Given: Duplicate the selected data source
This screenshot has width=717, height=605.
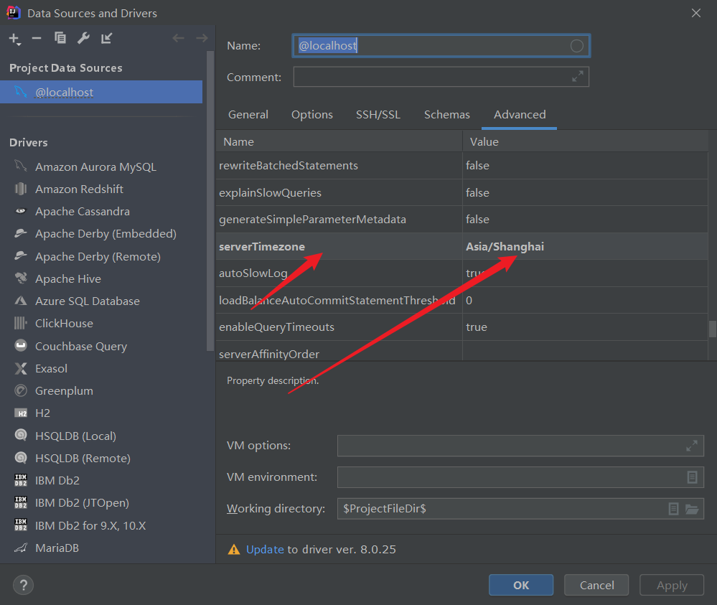Looking at the screenshot, I should tap(60, 39).
